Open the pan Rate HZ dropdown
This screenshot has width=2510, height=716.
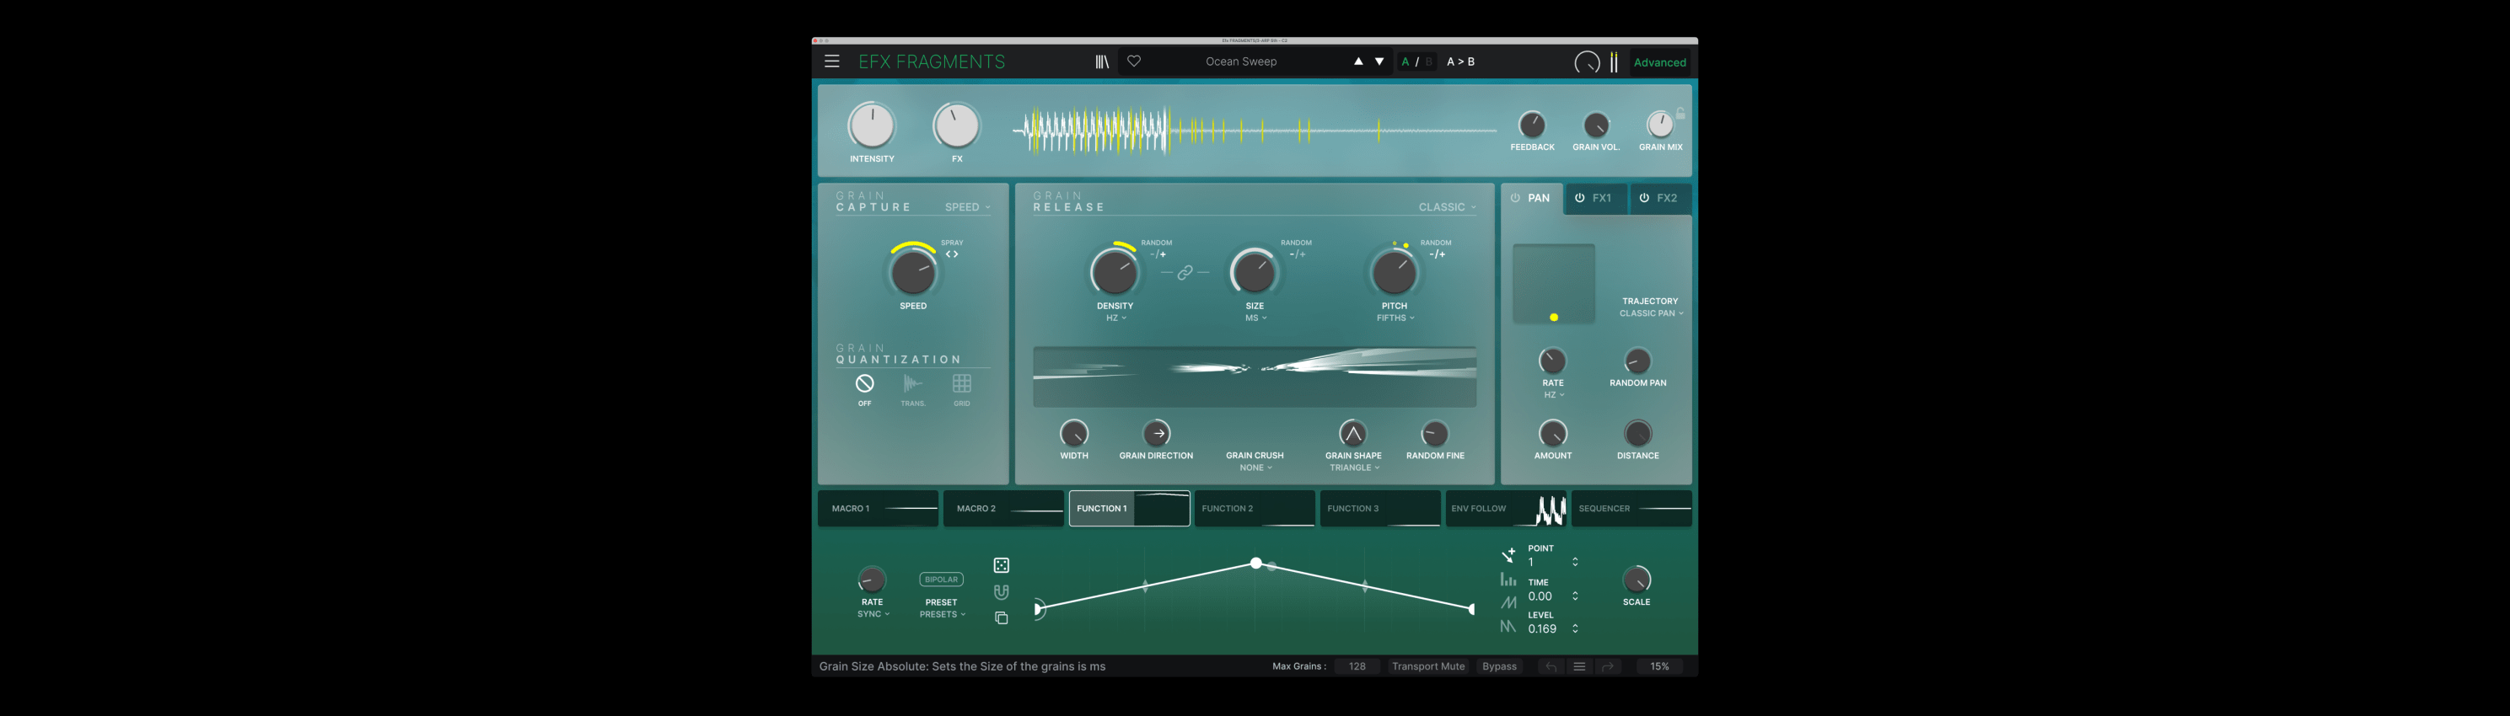(x=1553, y=395)
